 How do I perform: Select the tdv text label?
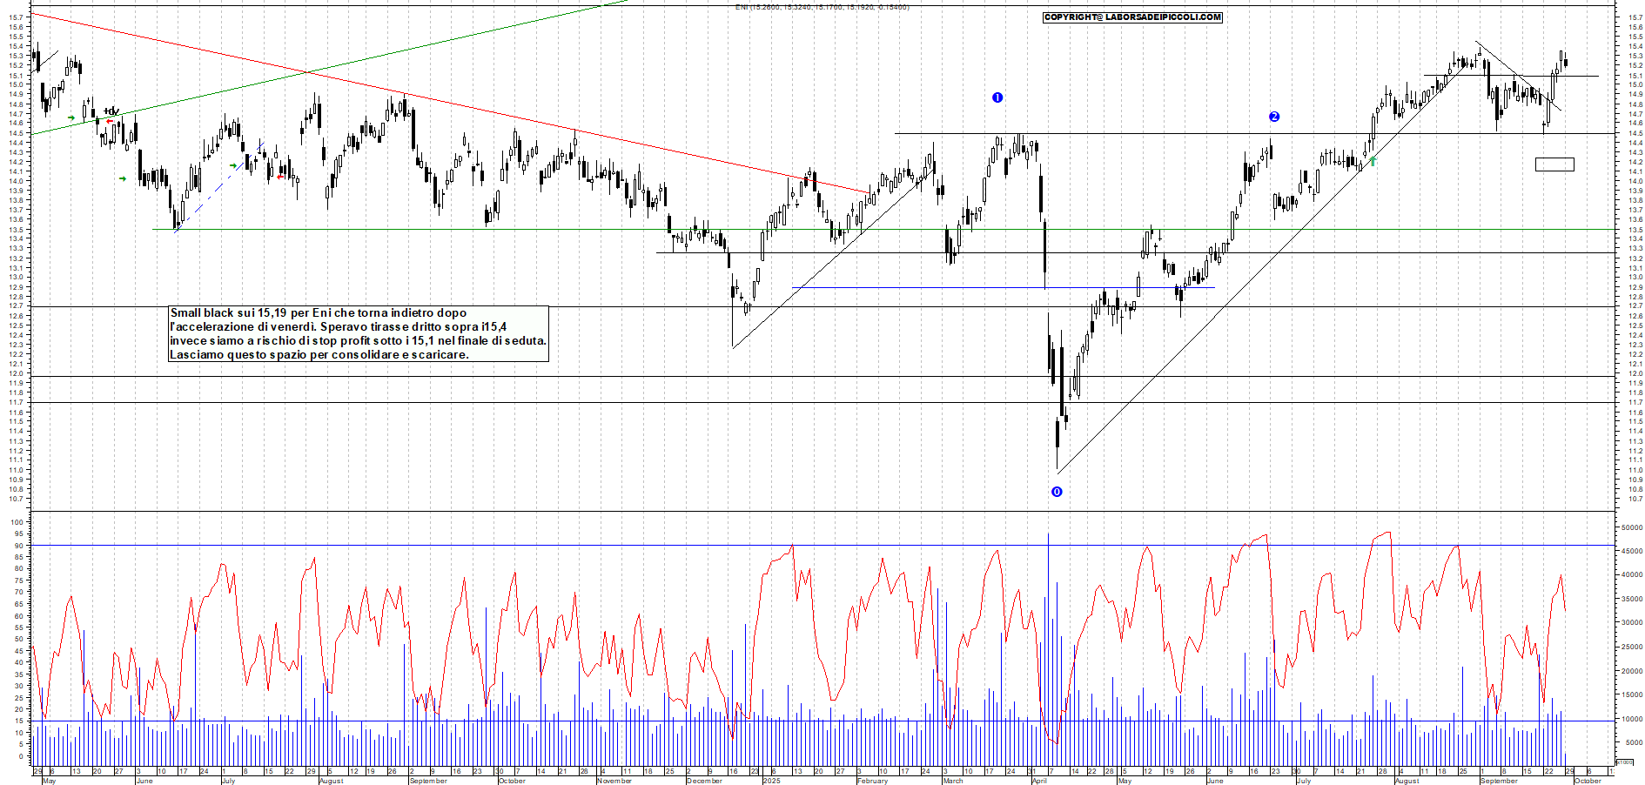[x=111, y=111]
